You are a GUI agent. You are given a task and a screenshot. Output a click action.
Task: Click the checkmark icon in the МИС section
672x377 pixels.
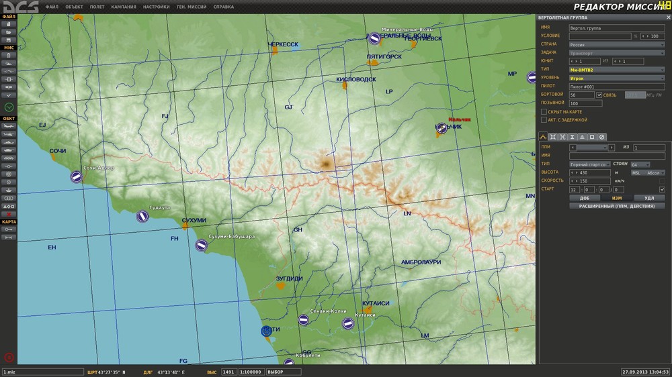[9, 95]
